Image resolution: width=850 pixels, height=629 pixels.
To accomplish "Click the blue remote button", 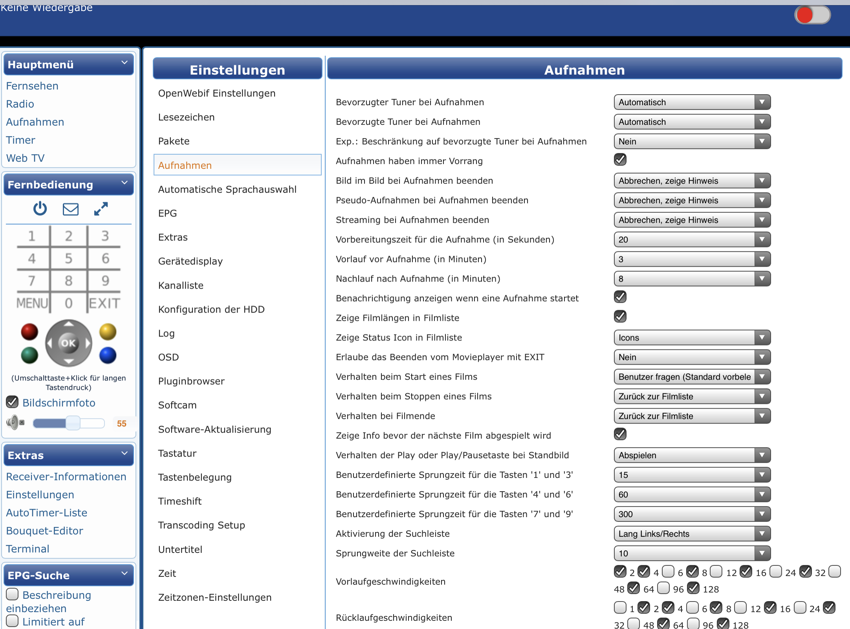I will point(108,355).
